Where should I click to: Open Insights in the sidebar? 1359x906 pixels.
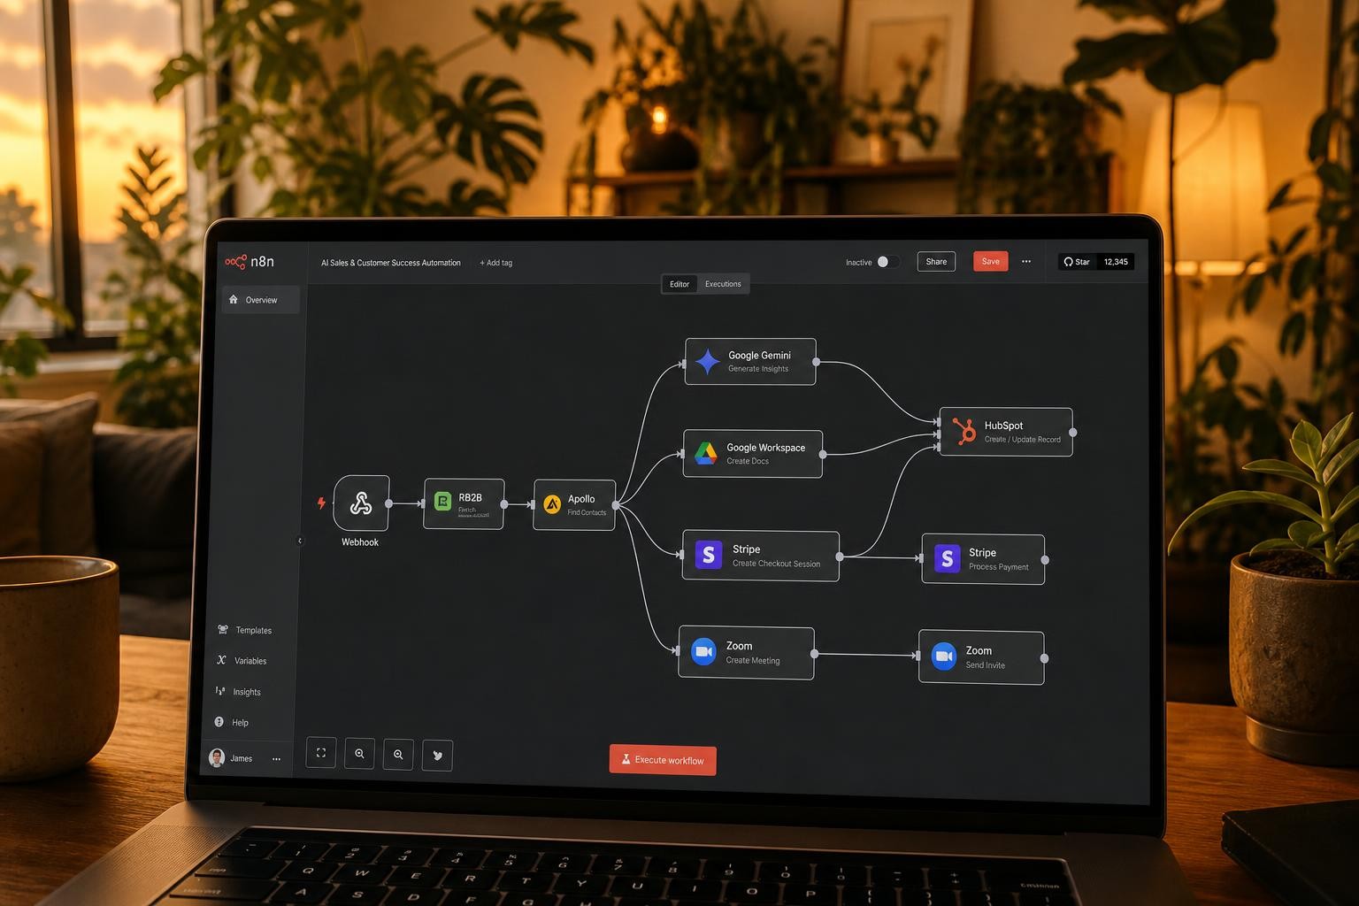point(239,692)
